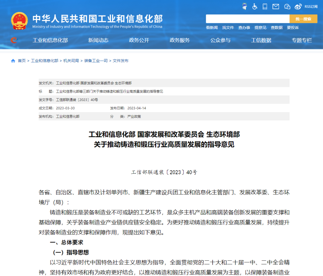
Task: Open the 政务服务 navigation menu
Action: point(180,40)
